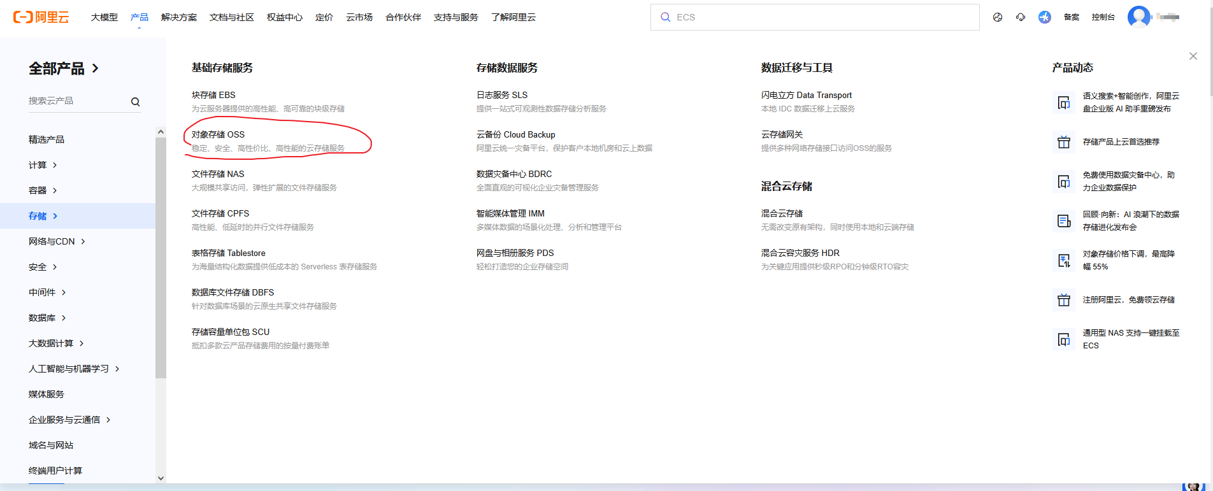
Task: Select 域名与网站 in the sidebar
Action: pos(51,445)
